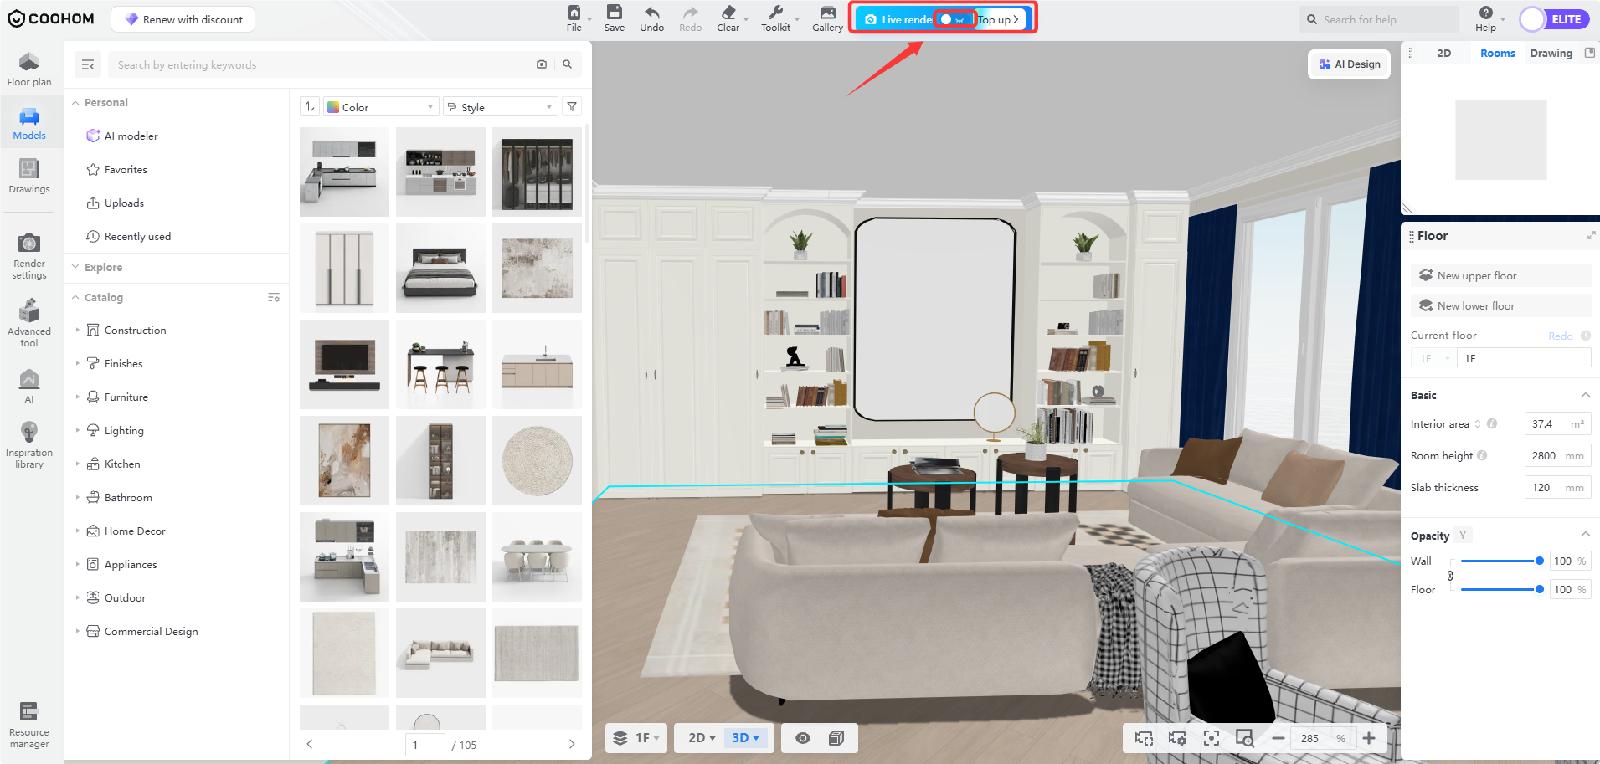The height and width of the screenshot is (764, 1600).
Task: Select the bed model thumbnail
Action: coord(440,268)
